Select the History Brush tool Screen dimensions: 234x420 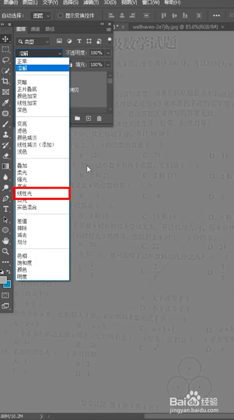click(x=6, y=145)
